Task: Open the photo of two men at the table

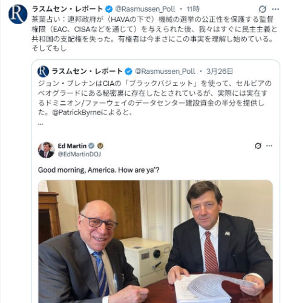Action: point(156,241)
